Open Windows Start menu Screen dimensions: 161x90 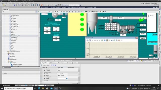coord(2,88)
